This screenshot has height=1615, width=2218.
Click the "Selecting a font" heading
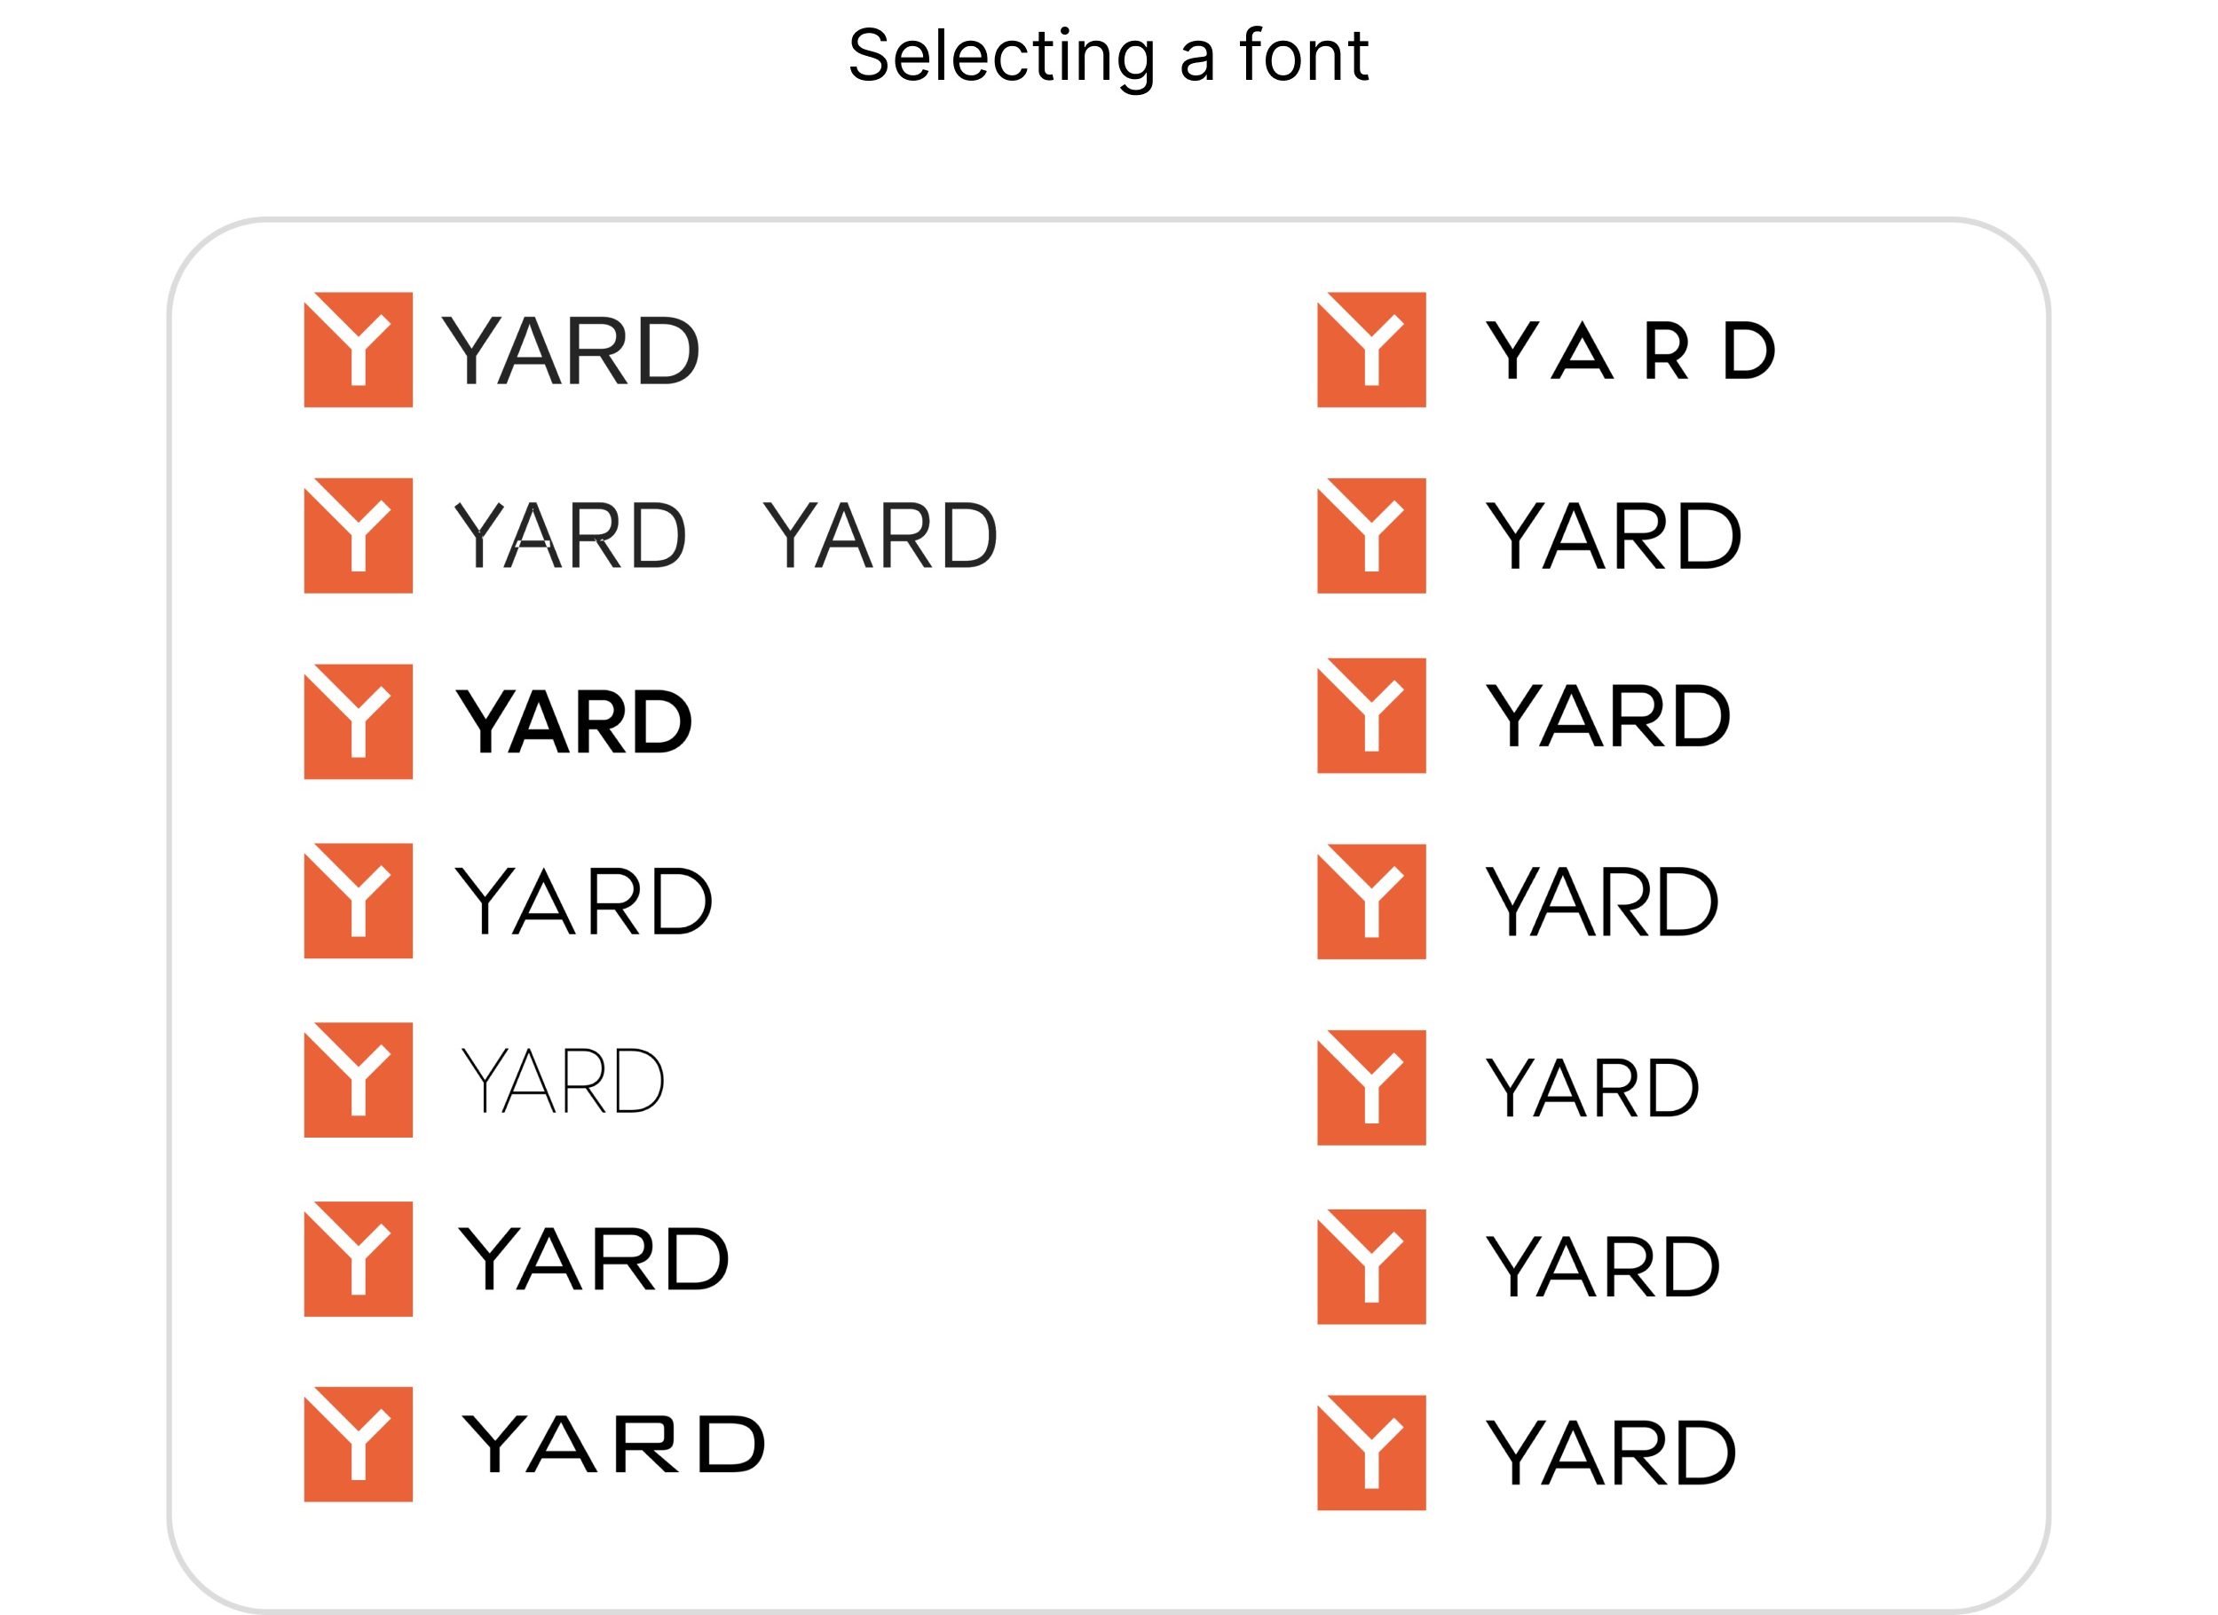click(1108, 56)
